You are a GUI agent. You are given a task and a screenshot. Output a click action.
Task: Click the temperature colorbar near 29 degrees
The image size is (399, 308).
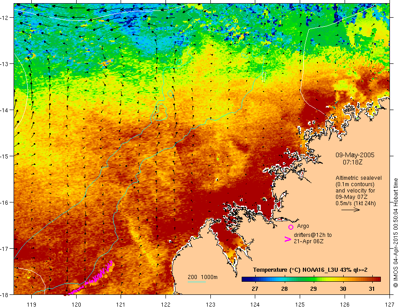tap(313, 279)
